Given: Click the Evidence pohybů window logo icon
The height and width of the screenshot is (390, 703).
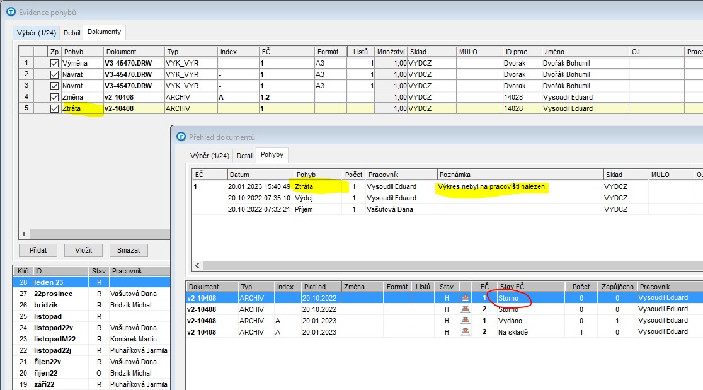Looking at the screenshot, I should [11, 12].
